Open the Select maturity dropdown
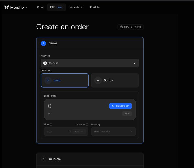 (113, 131)
